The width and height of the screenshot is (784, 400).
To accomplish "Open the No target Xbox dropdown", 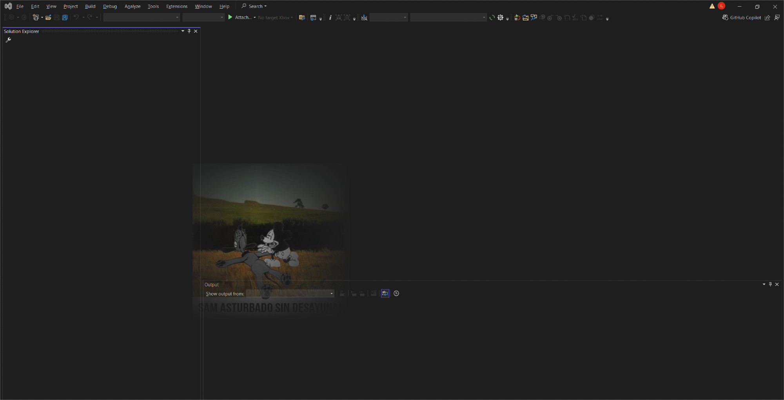I will tap(275, 18).
